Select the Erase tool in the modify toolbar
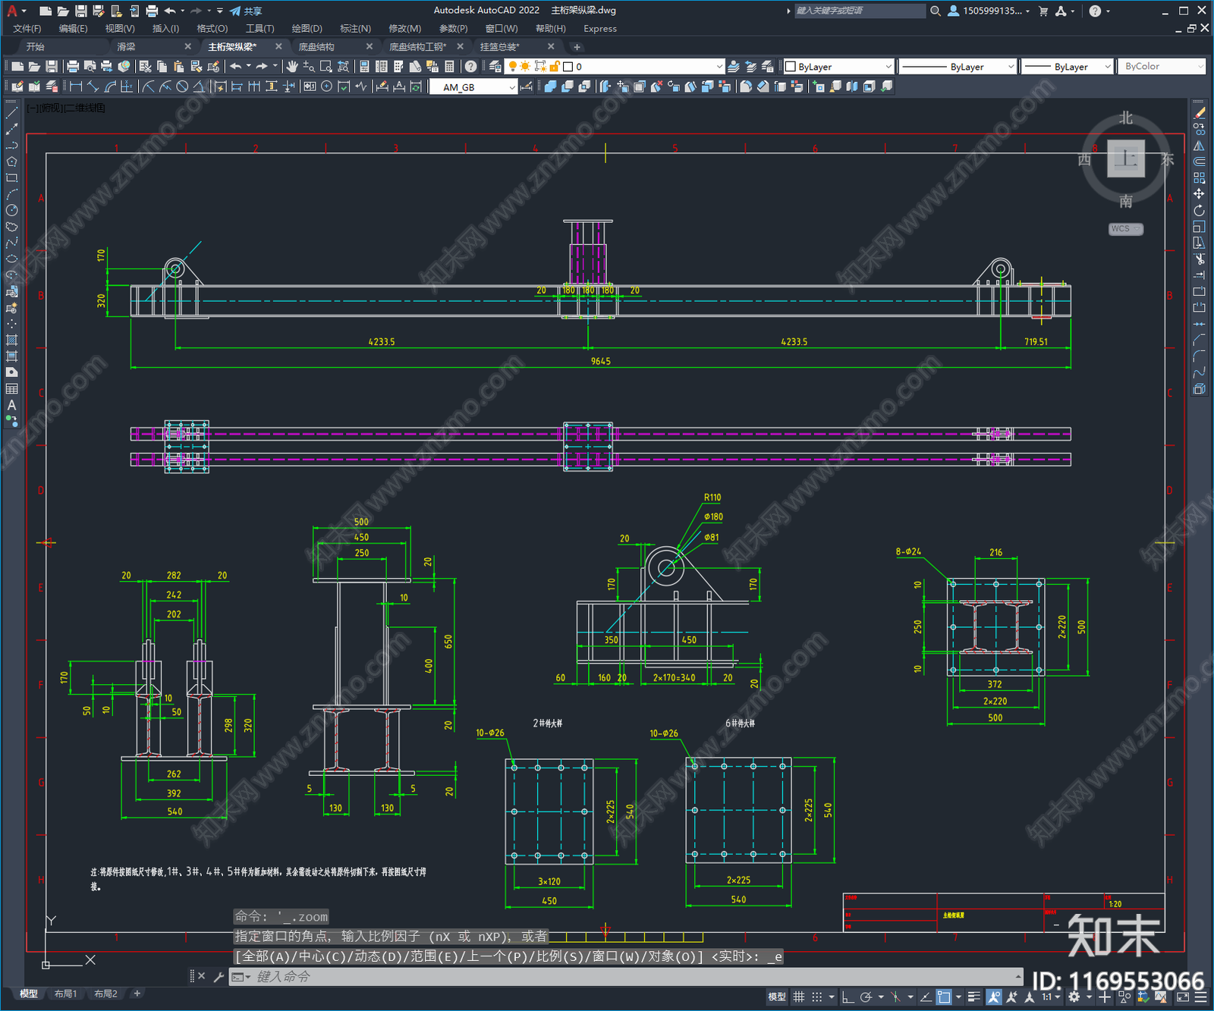The width and height of the screenshot is (1214, 1011). (1199, 113)
